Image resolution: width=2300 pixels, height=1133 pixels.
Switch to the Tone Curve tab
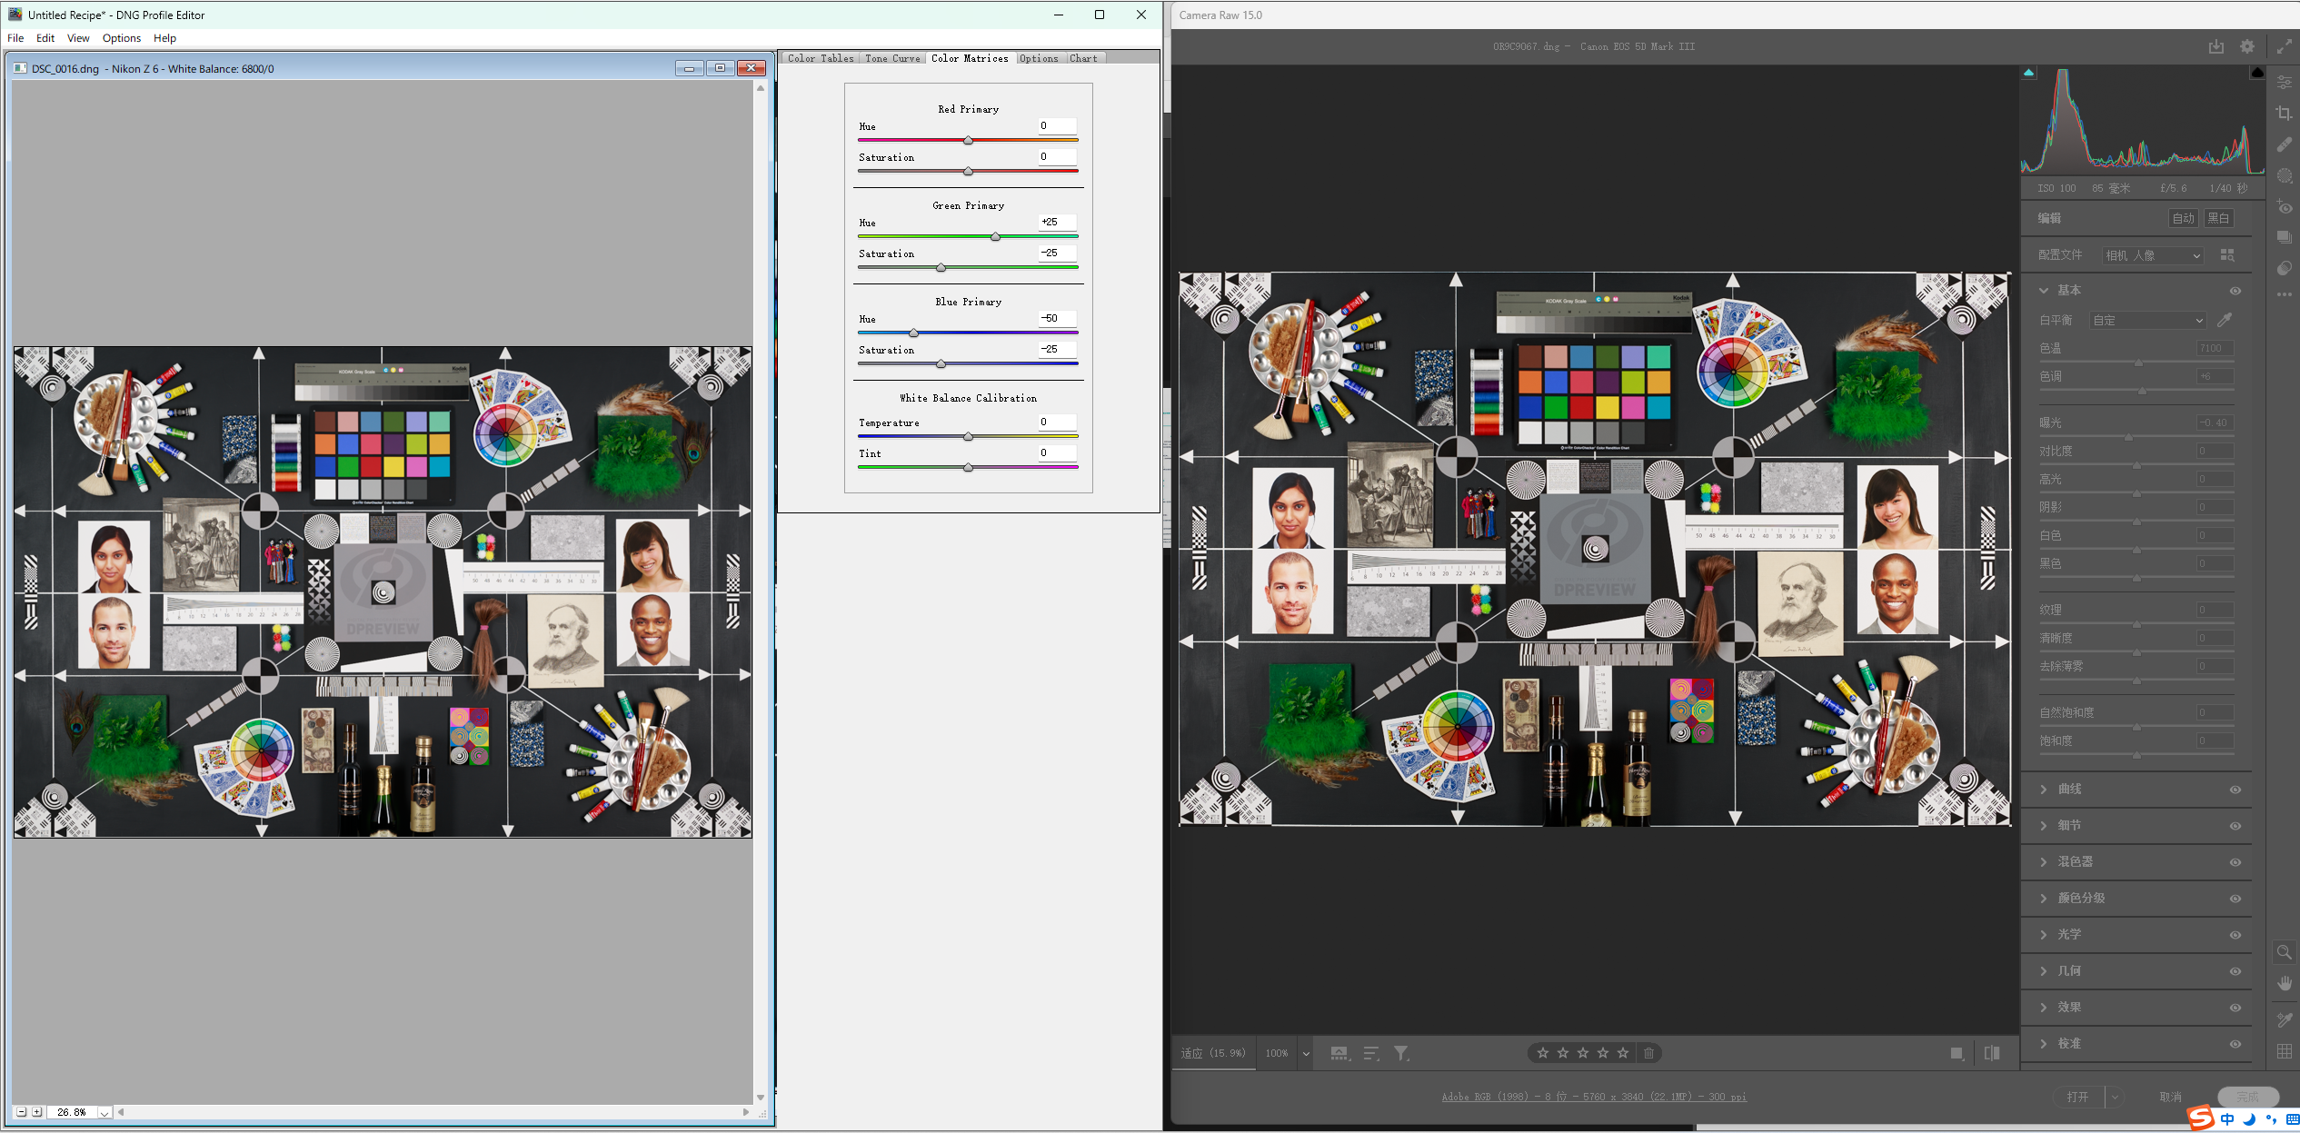click(892, 58)
